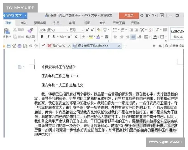Toggle Bold formatting

(42, 37)
